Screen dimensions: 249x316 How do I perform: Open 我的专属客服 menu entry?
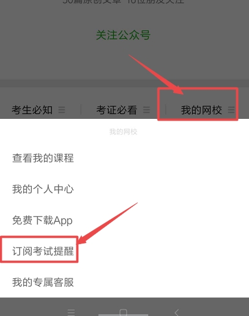coord(43,282)
